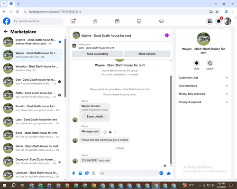This screenshot has height=189, width=237.
Task: Send a voice clip with microphone icon
Action: coord(73,173)
